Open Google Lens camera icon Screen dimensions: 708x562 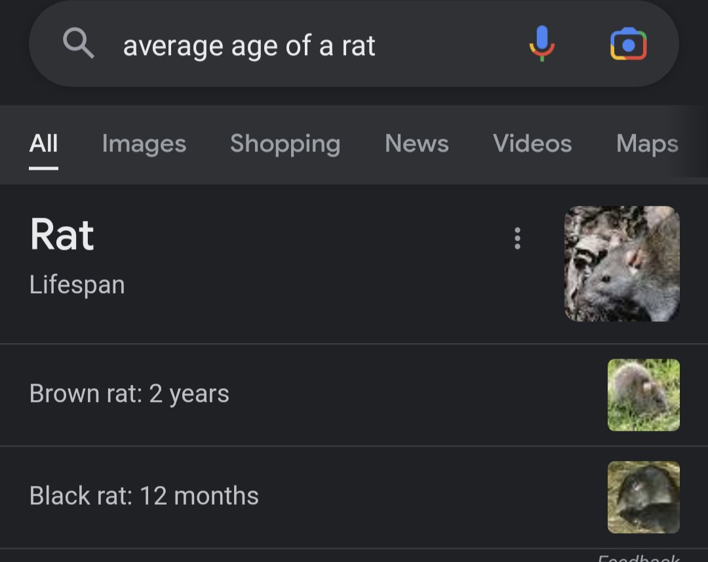coord(629,44)
